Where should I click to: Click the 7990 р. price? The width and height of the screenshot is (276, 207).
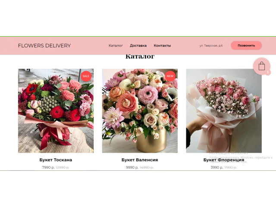pyautogui.click(x=48, y=167)
